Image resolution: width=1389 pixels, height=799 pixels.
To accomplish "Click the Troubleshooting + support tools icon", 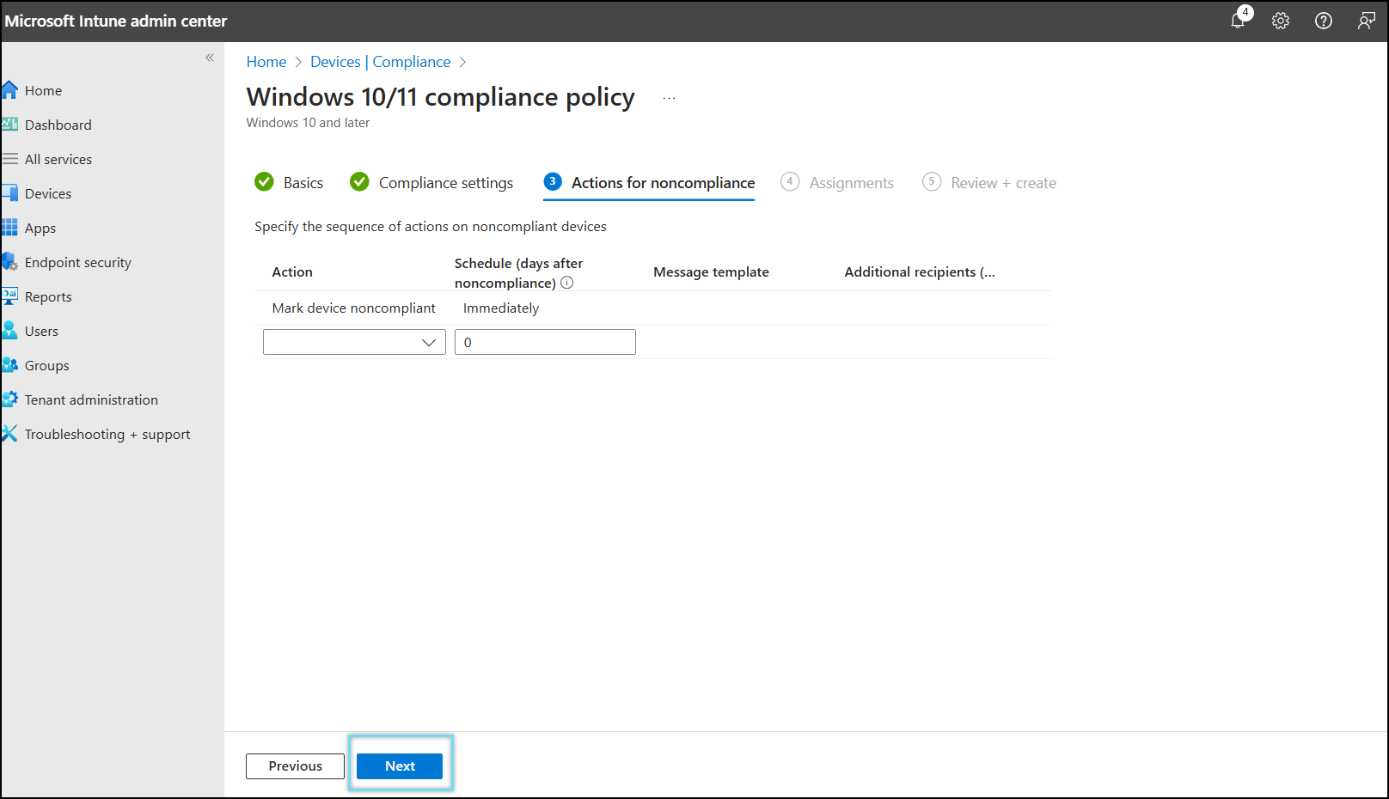I will coord(9,434).
